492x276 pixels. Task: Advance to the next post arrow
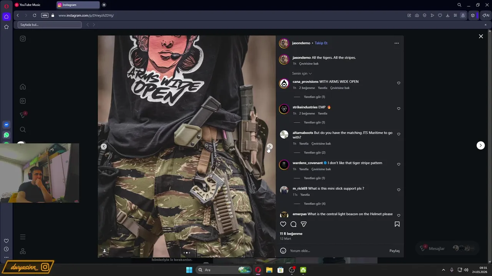[480, 145]
